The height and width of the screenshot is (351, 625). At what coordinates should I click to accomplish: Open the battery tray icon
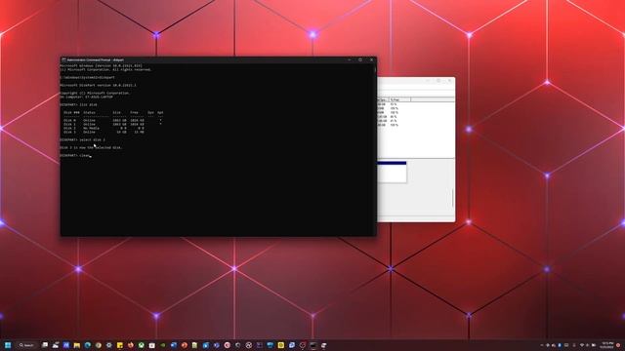coord(594,345)
